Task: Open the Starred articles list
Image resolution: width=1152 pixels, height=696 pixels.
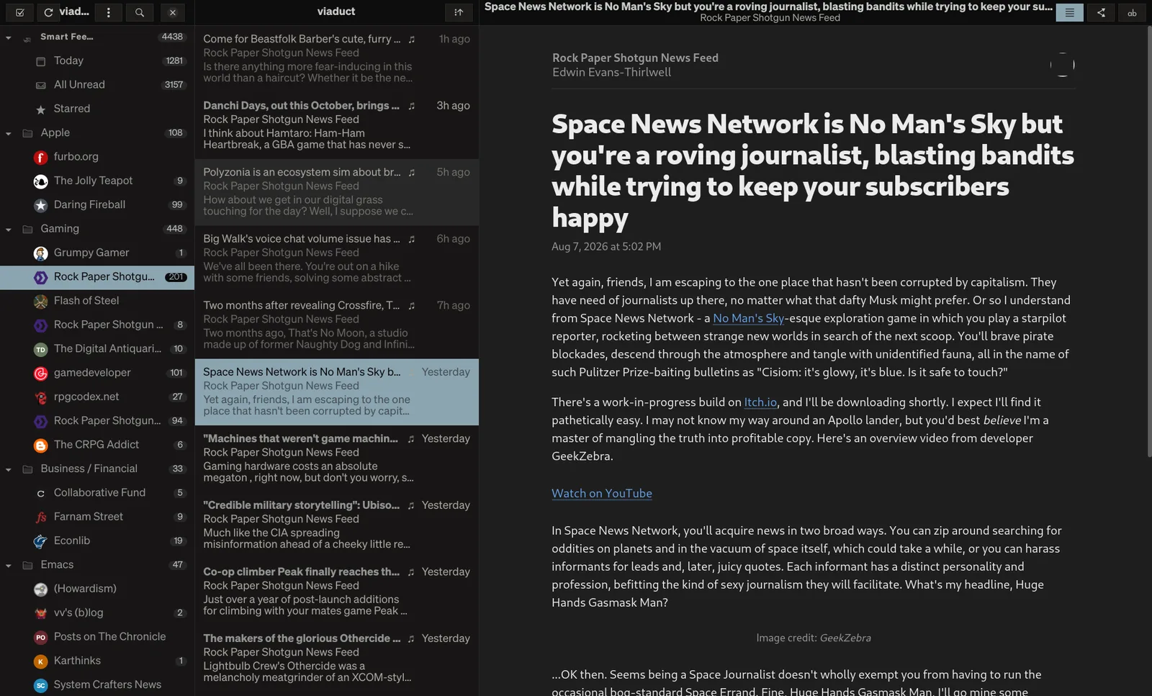Action: click(97, 109)
